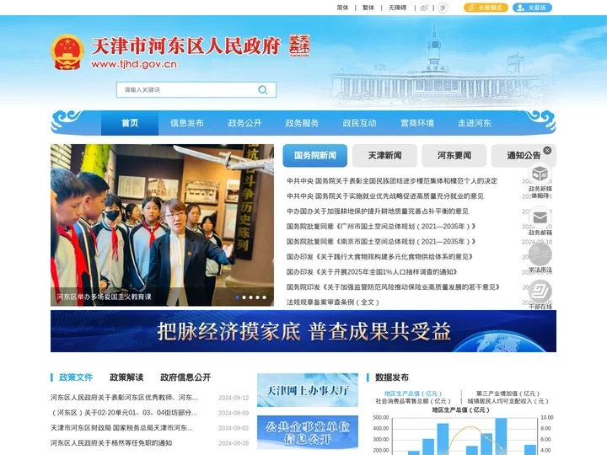Open news on 践行大食物观

click(x=379, y=256)
